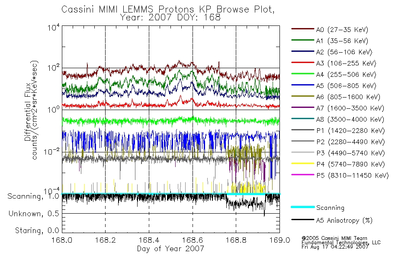Click the @2005 Cassini MIMI Team credit
411x259 pixels.
pyautogui.click(x=334, y=238)
